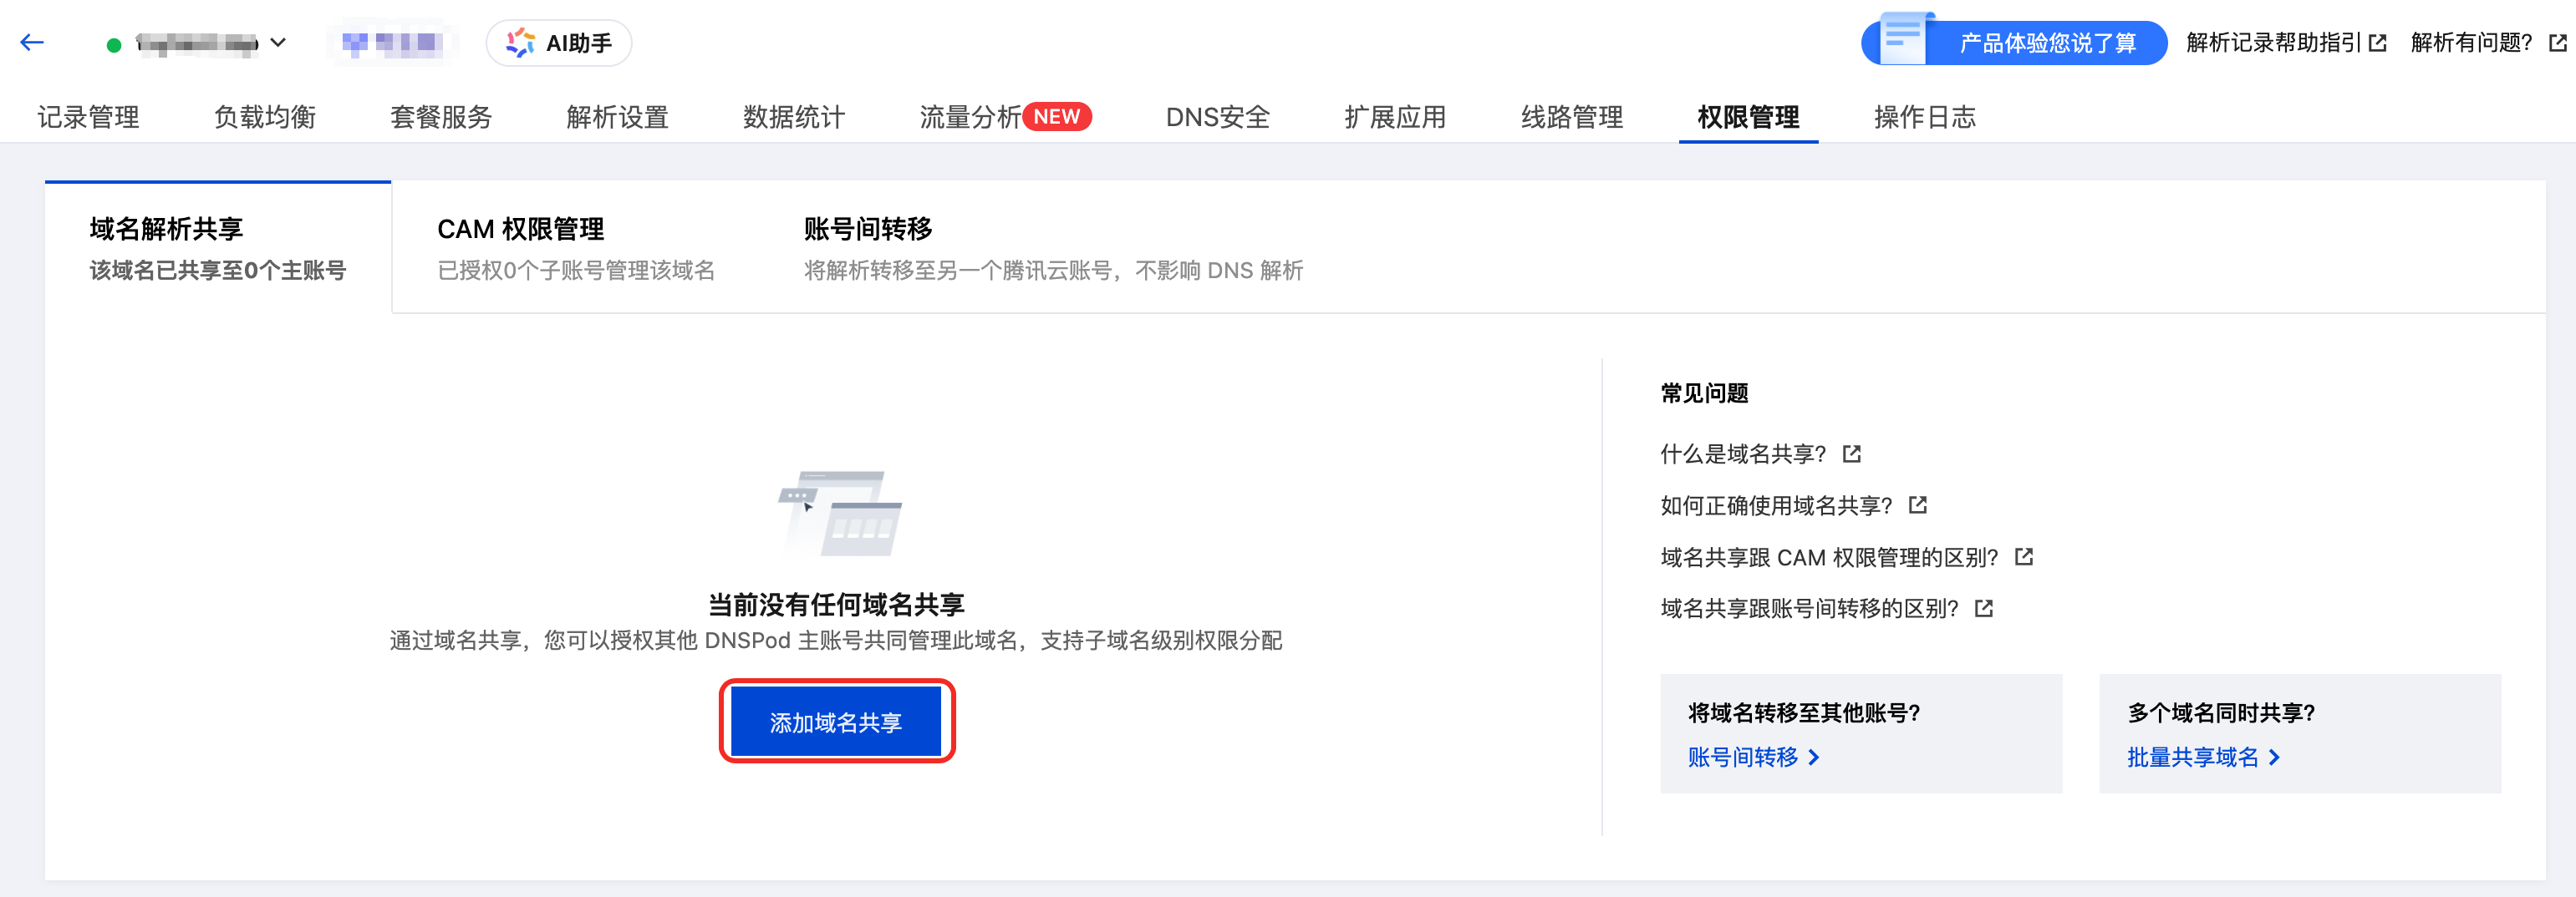The height and width of the screenshot is (897, 2576).
Task: Open 解析有问题? external help link
Action: pyautogui.click(x=2486, y=43)
